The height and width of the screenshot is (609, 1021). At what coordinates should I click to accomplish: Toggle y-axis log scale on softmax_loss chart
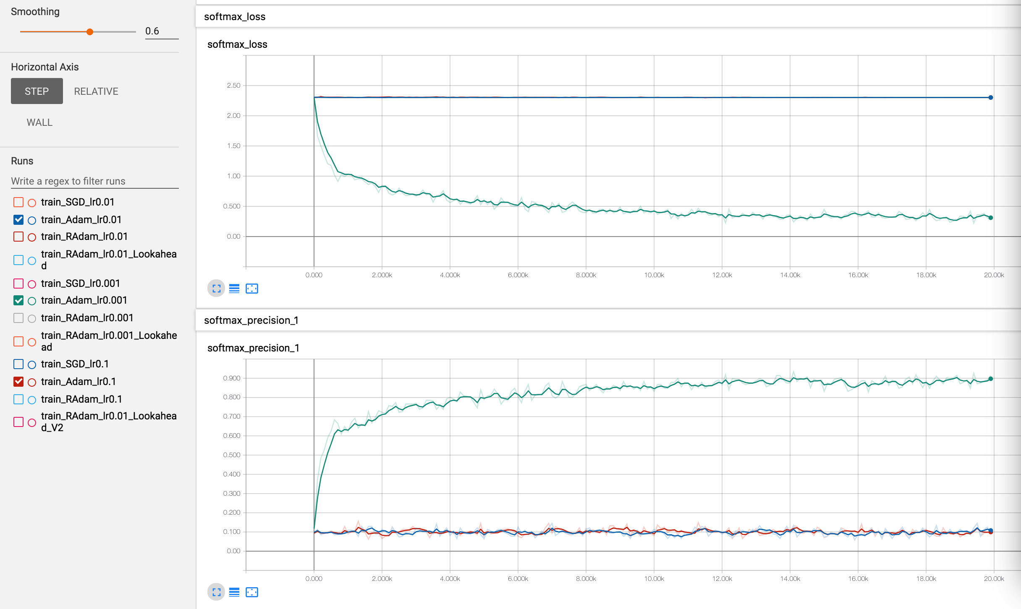(x=234, y=289)
